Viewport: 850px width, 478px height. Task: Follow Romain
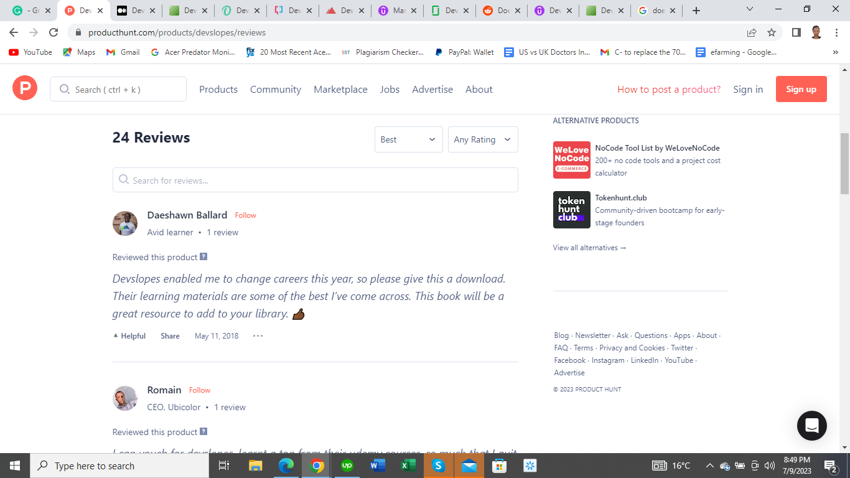click(x=200, y=390)
